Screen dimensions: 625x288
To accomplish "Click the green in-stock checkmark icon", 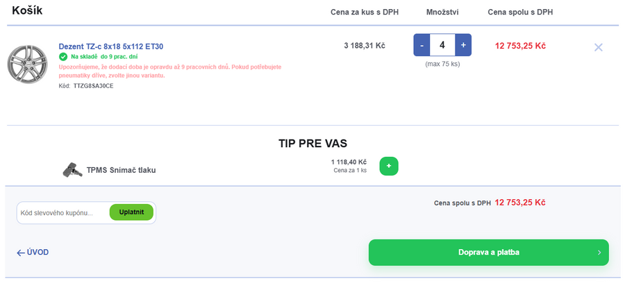I will click(63, 56).
